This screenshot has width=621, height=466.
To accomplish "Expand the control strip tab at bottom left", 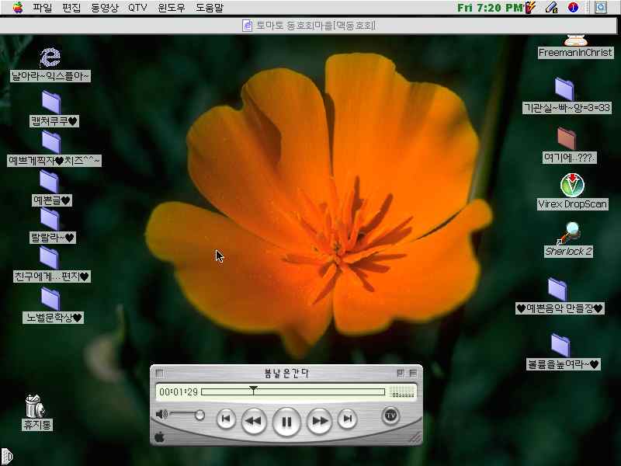I will point(5,455).
